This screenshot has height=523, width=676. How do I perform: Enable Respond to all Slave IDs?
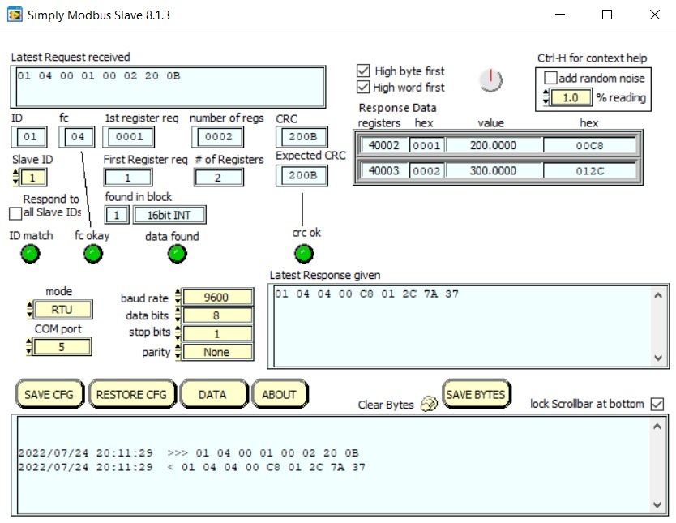[15, 213]
